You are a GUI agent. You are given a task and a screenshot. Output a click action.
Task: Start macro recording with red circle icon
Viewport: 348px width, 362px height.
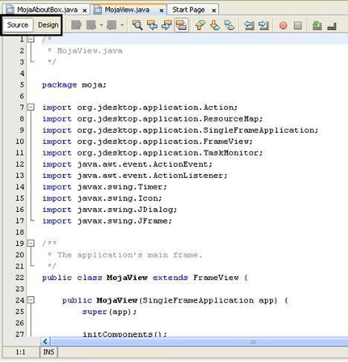pos(283,25)
